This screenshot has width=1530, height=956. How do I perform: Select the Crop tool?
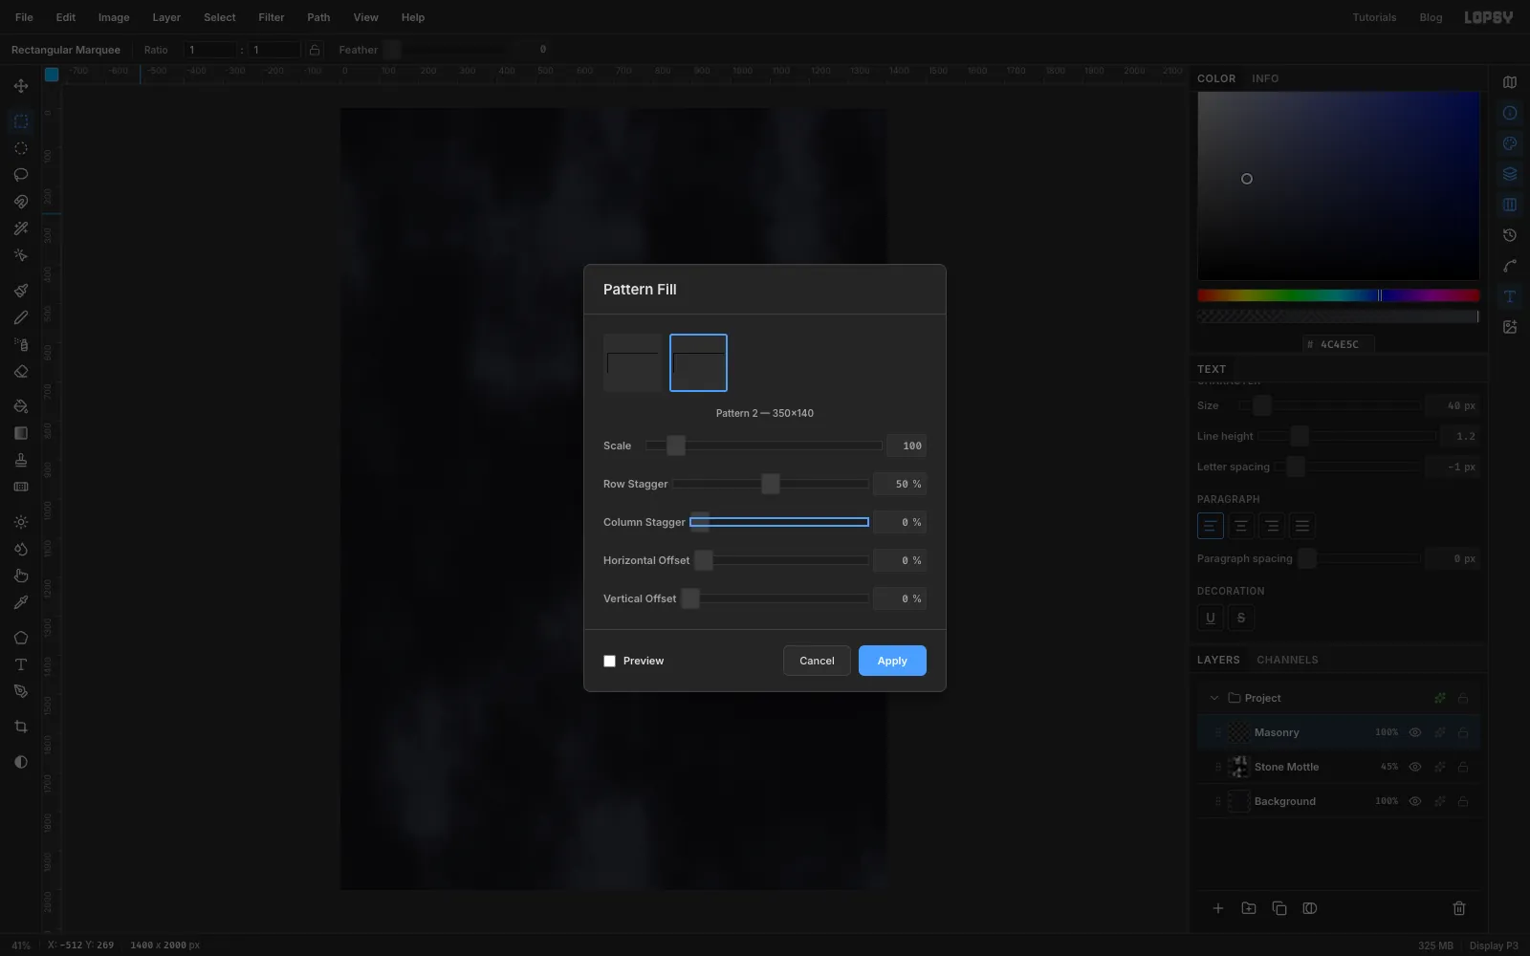click(x=20, y=727)
